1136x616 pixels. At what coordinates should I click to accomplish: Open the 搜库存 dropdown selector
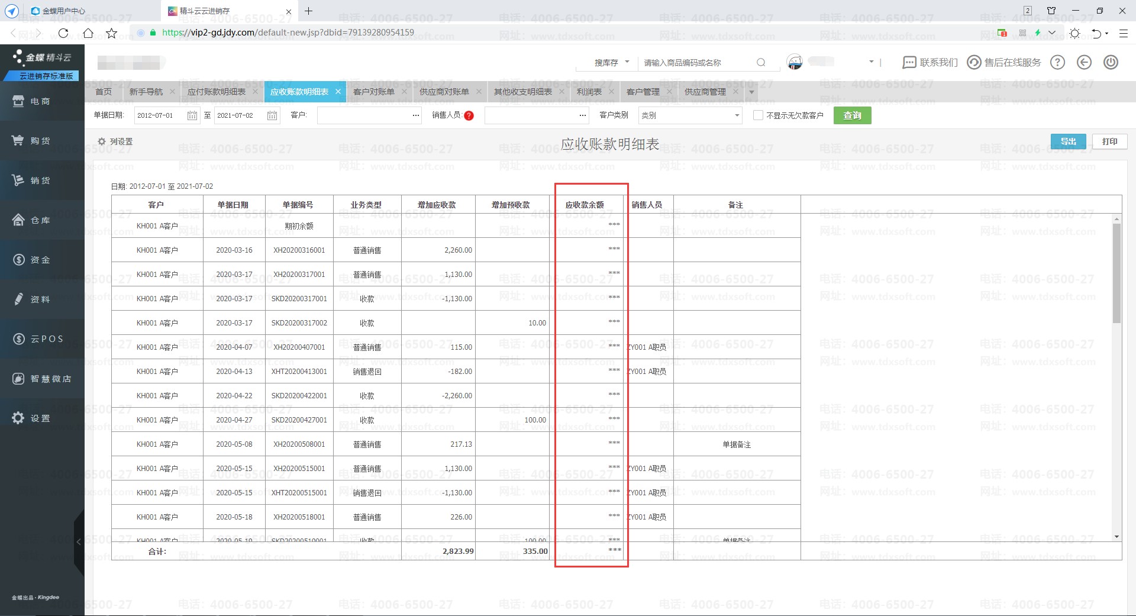click(x=612, y=62)
